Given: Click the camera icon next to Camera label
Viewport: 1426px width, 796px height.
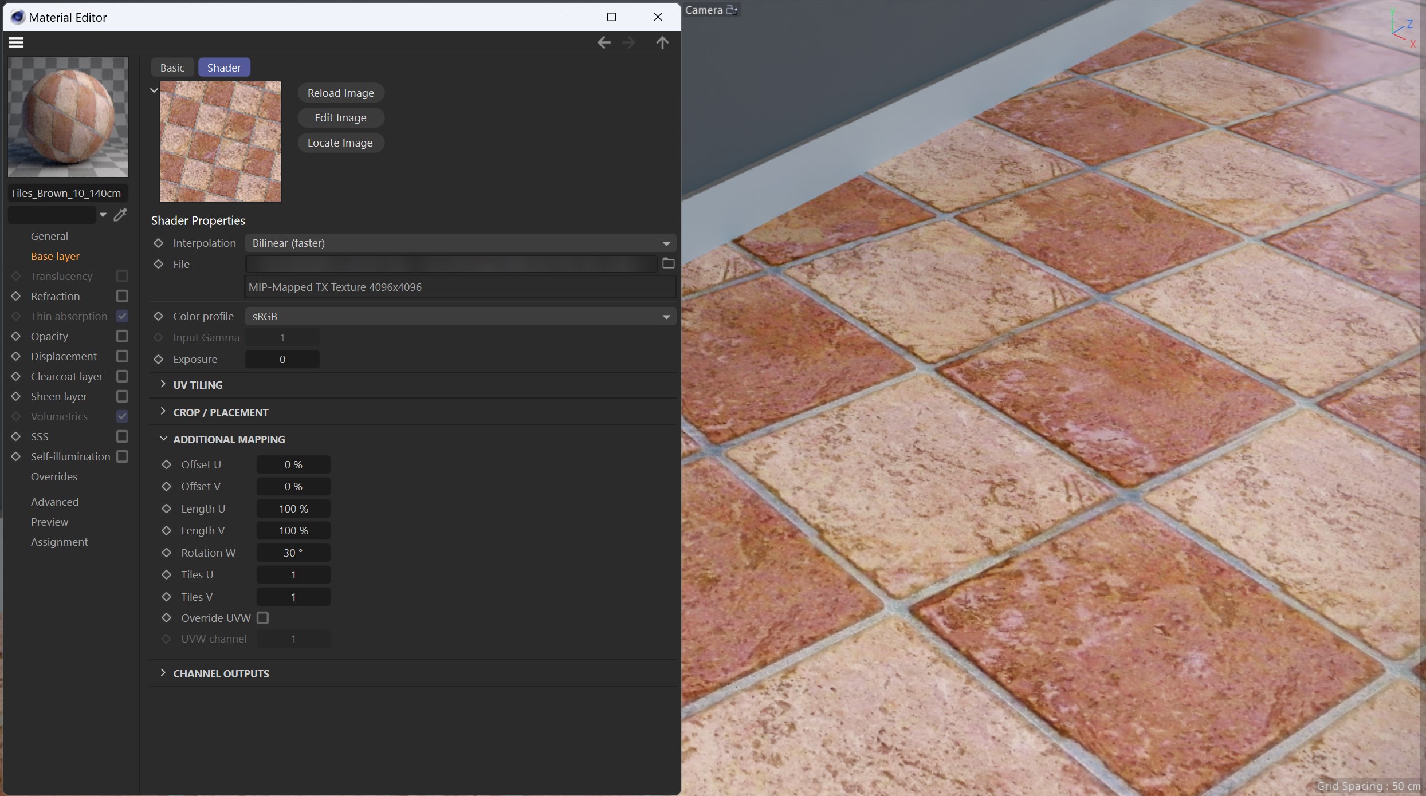Looking at the screenshot, I should pos(732,10).
